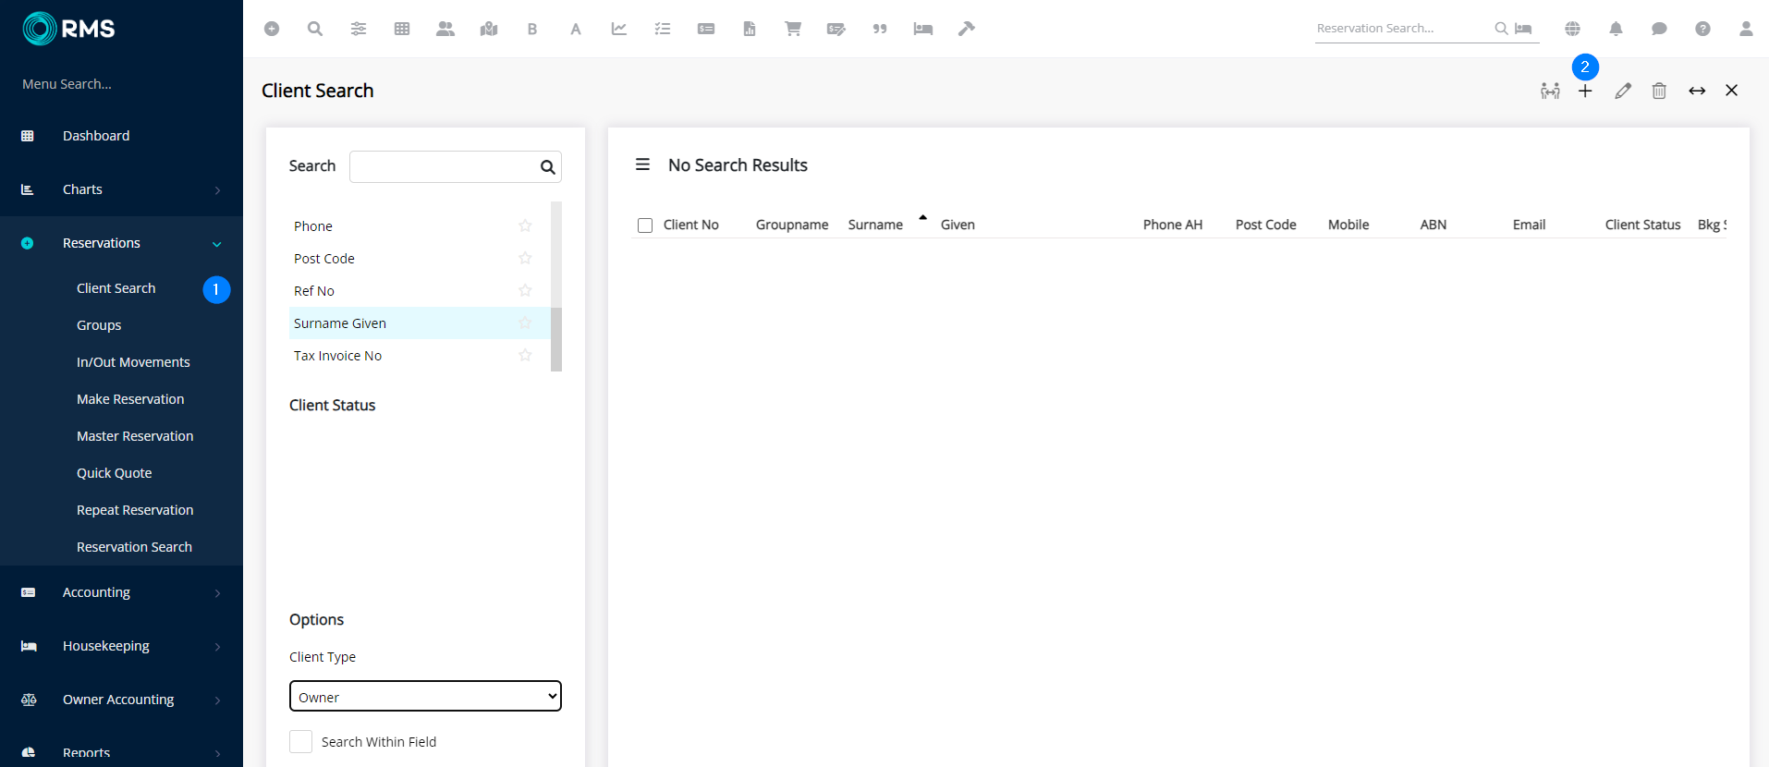Click the magnifier icon in Search box
Viewport: 1769px width, 767px height.
point(547,167)
